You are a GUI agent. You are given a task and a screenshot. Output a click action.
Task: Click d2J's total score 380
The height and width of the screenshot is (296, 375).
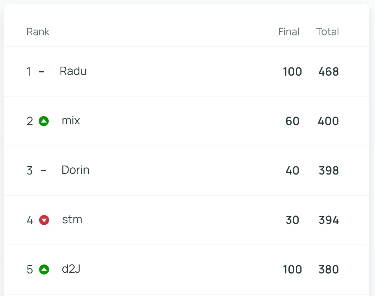[x=329, y=269]
